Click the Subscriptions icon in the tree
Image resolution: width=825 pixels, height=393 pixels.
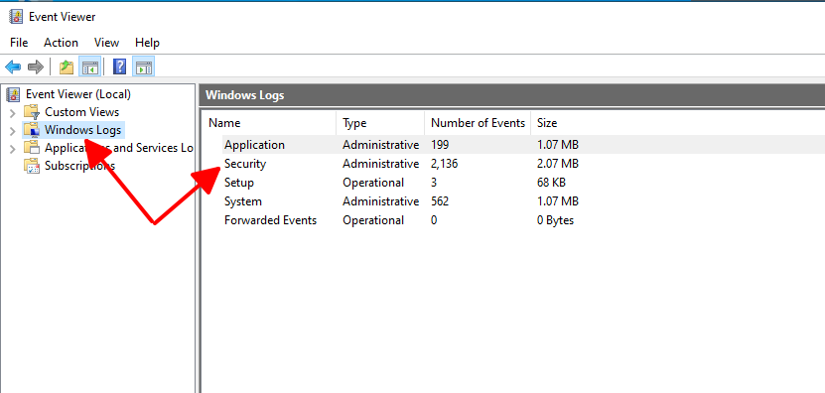[x=32, y=166]
